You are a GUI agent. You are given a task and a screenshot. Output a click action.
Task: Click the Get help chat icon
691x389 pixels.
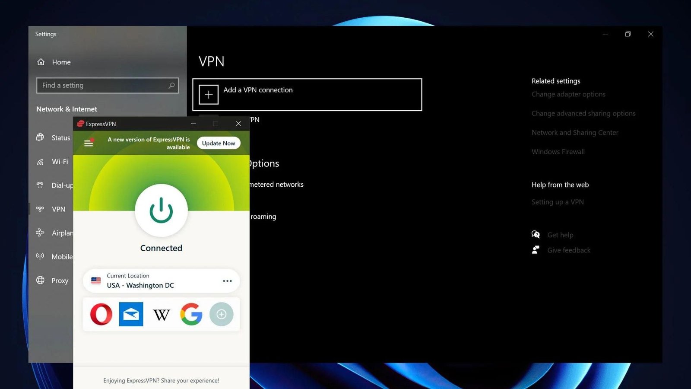tap(536, 235)
